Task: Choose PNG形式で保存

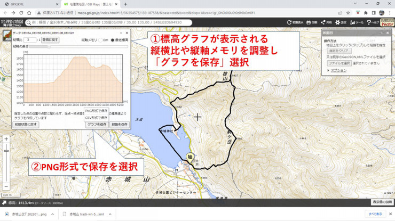Action: (96, 111)
